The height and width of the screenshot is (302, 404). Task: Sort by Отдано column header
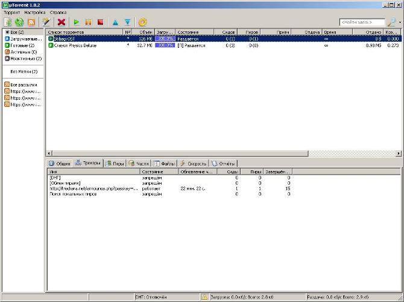pyautogui.click(x=368, y=32)
